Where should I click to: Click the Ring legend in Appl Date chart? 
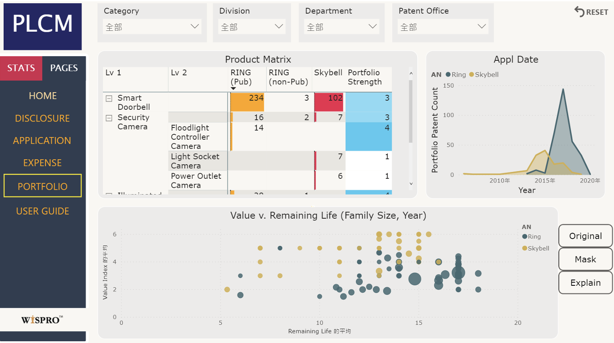(x=456, y=74)
